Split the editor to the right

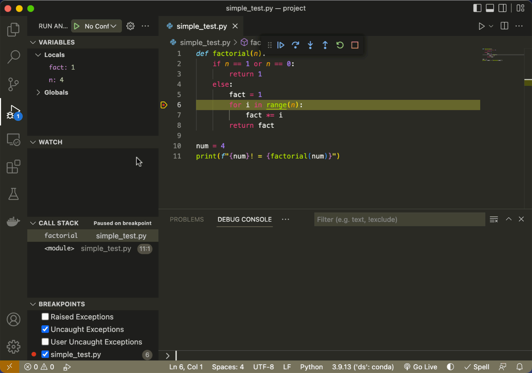(504, 26)
